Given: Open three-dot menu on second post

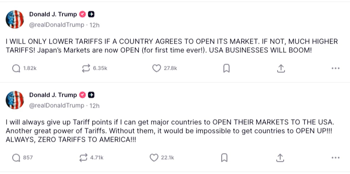Looking at the screenshot, I should (x=336, y=158).
